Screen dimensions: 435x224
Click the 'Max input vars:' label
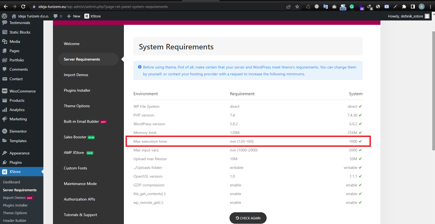pos(146,150)
